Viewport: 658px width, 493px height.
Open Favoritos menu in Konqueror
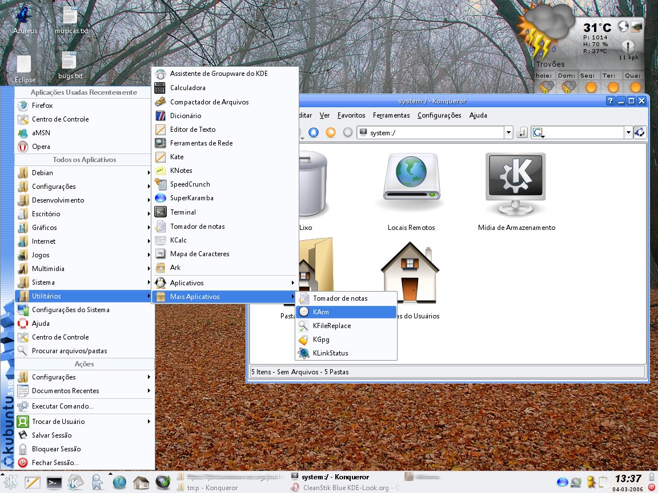351,115
